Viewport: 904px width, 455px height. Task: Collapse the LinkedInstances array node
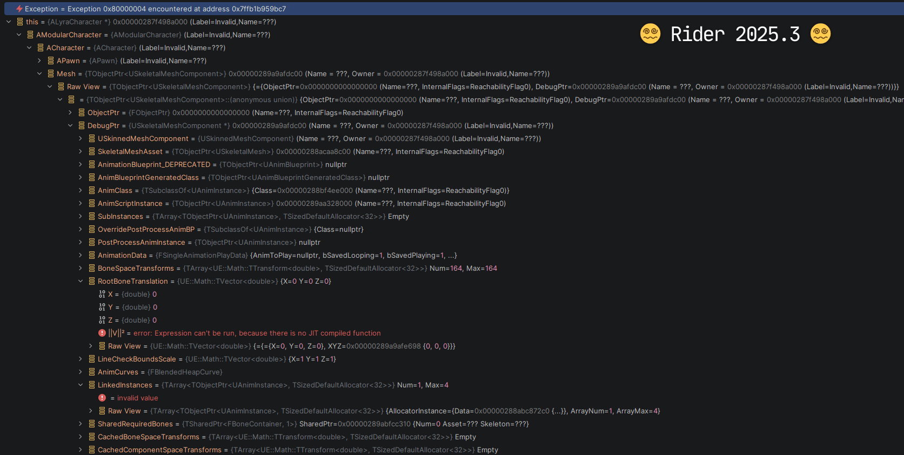point(81,385)
